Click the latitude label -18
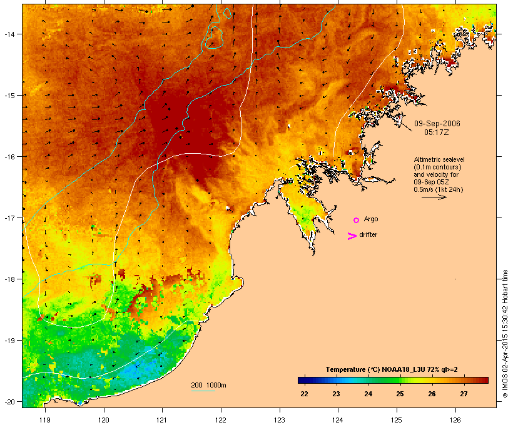 [9, 279]
